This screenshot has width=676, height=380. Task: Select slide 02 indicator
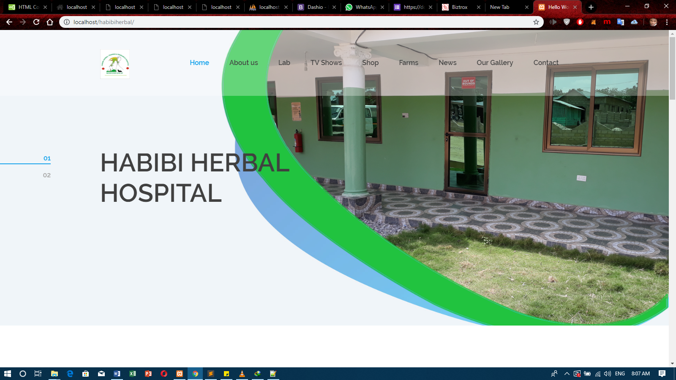pyautogui.click(x=46, y=175)
